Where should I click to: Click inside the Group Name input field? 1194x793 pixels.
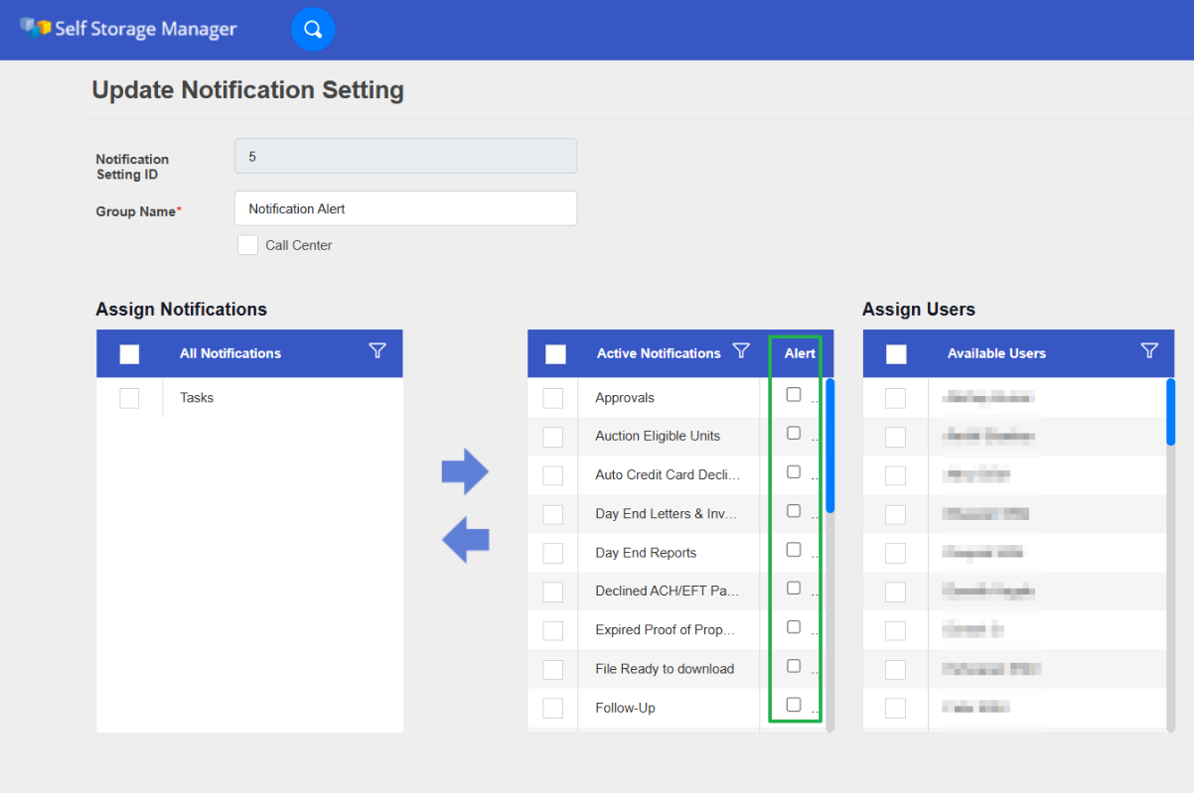click(405, 208)
